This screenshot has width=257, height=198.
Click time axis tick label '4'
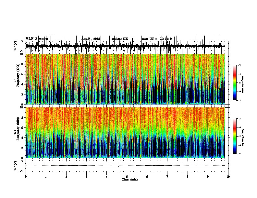click(107, 177)
